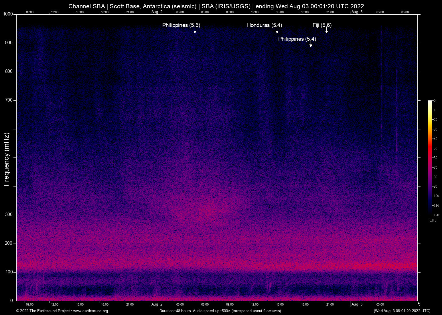The height and width of the screenshot is (315, 442).
Task: Click the dBFS color scale bar
Action: pos(430,157)
